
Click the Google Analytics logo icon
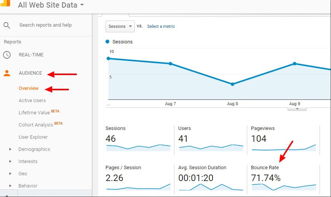(5, 3)
